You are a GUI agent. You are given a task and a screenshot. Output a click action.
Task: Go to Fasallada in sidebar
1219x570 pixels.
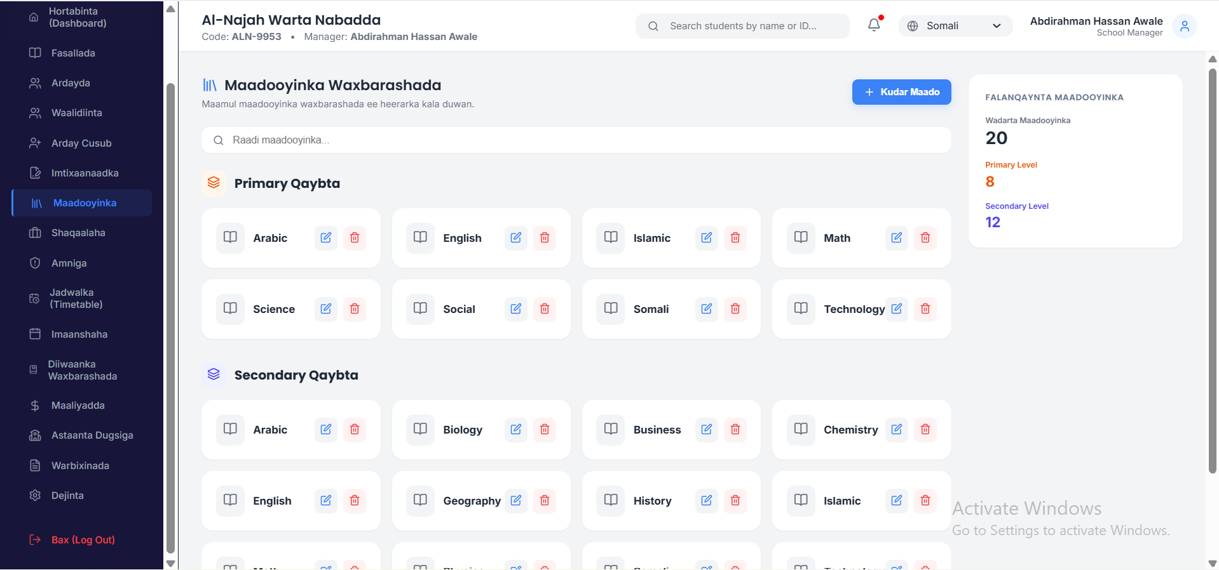pyautogui.click(x=81, y=53)
